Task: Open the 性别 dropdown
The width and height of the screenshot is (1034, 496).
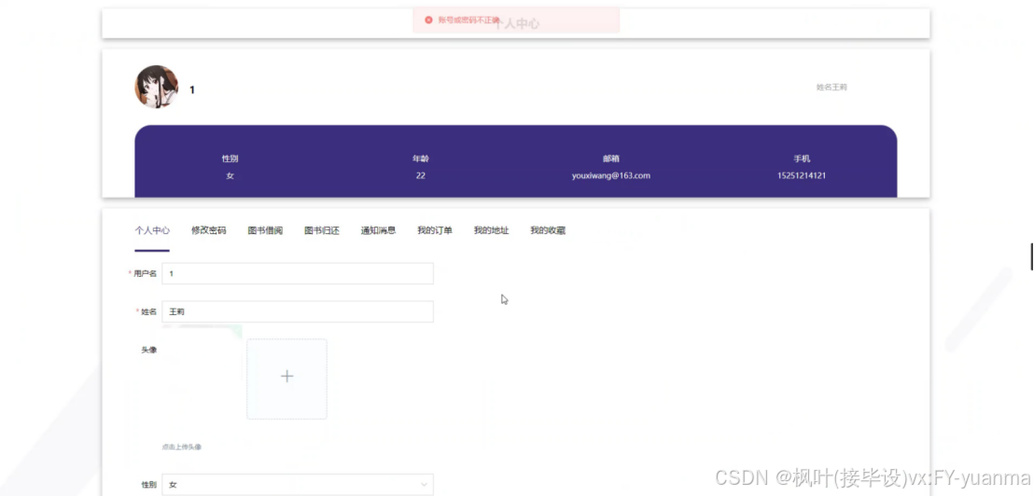Action: (298, 484)
